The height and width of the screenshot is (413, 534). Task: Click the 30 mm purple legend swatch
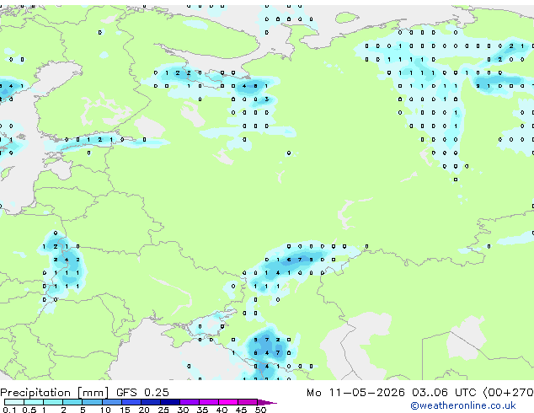click(x=190, y=402)
